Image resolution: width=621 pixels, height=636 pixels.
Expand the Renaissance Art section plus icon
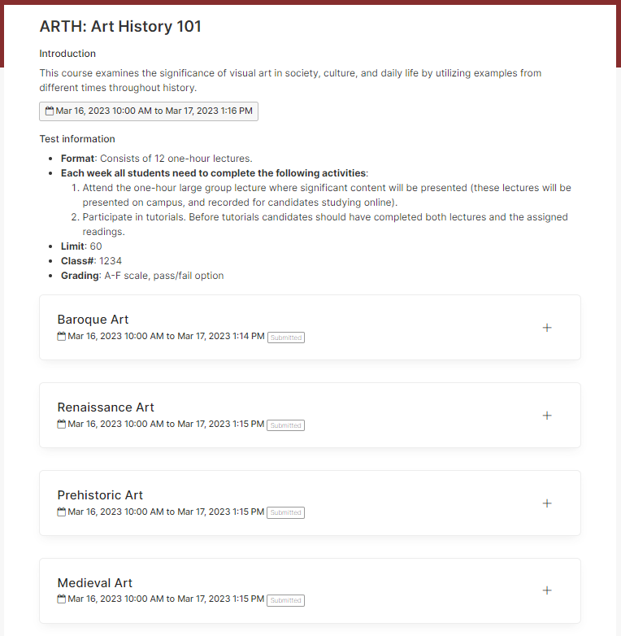coord(547,416)
